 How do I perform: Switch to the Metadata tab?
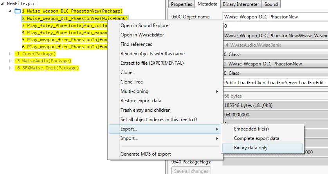click(x=207, y=4)
